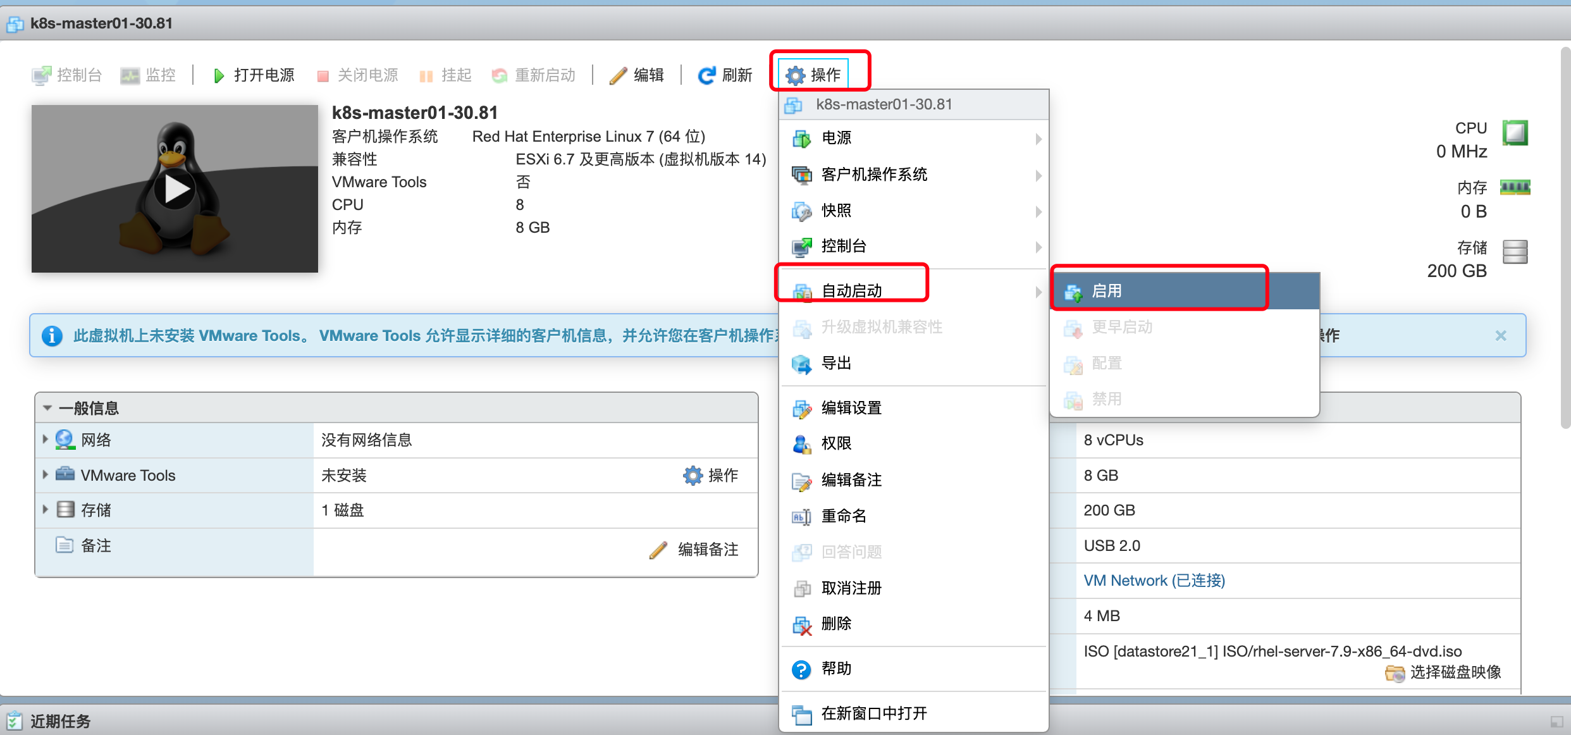The height and width of the screenshot is (735, 1571).
Task: Click the gear icon beside VMware Tools status
Action: click(693, 476)
